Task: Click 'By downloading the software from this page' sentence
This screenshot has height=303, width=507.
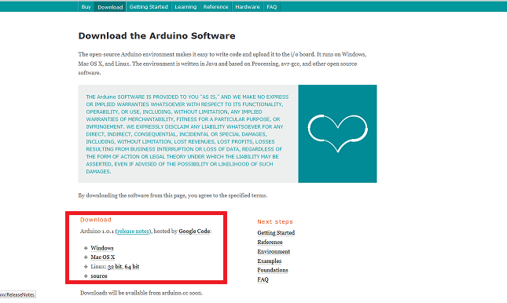Action: coord(173,195)
